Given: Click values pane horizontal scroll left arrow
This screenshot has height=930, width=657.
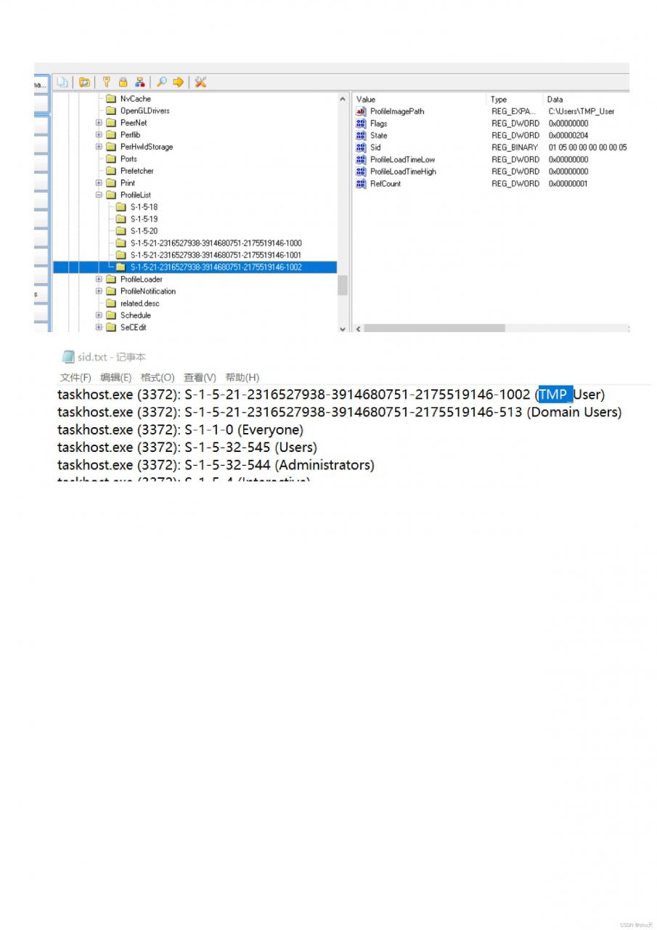Looking at the screenshot, I should click(358, 328).
